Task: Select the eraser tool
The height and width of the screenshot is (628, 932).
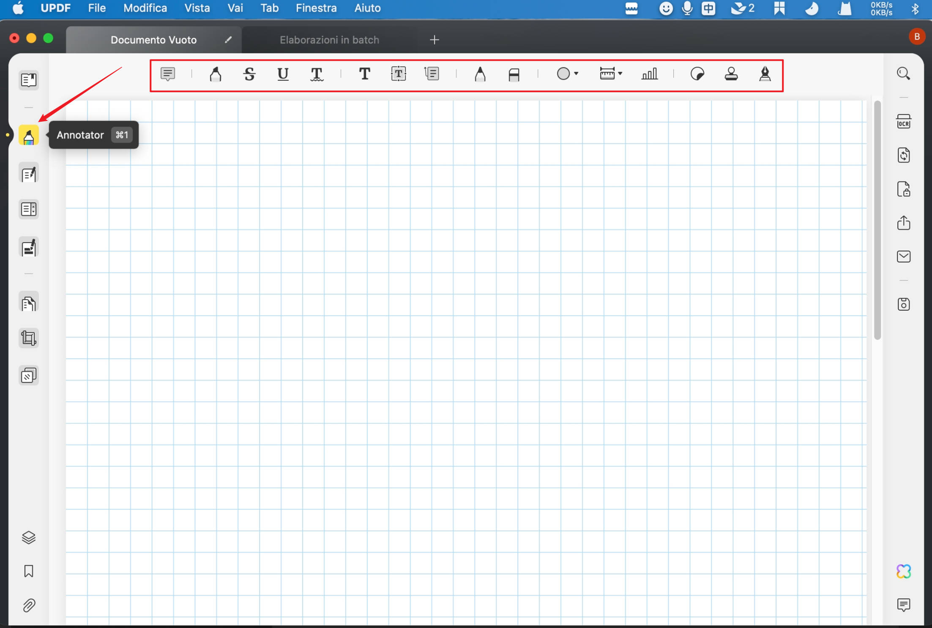Action: (514, 74)
